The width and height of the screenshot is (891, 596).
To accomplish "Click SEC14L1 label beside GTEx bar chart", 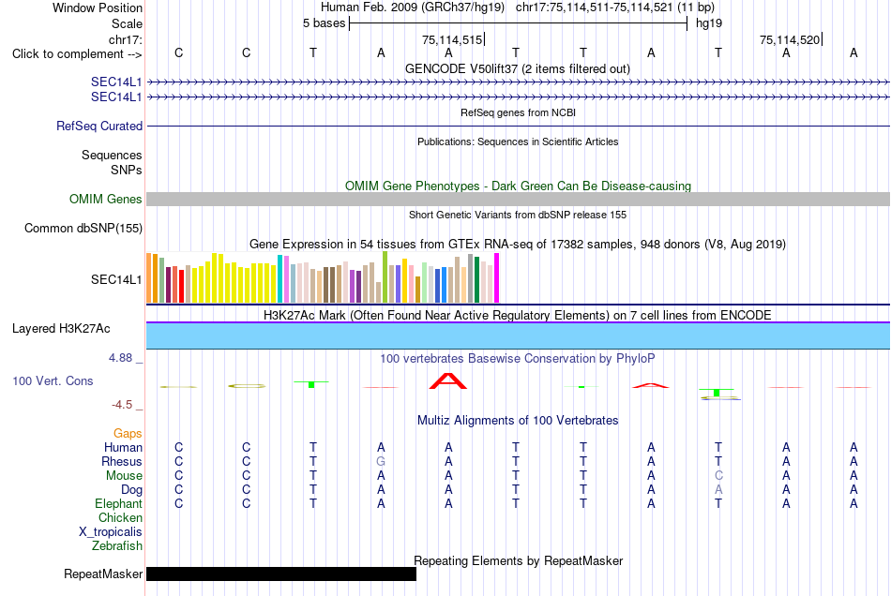I will pos(116,279).
